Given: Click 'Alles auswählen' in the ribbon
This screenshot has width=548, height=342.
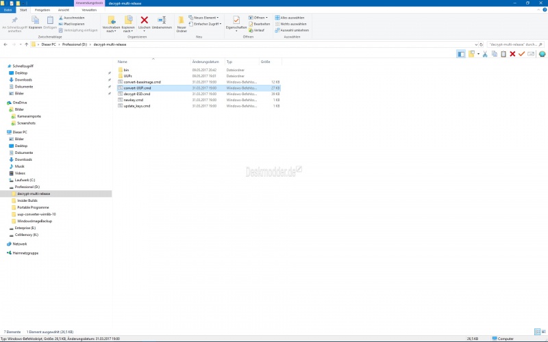Looking at the screenshot, I should [290, 18].
